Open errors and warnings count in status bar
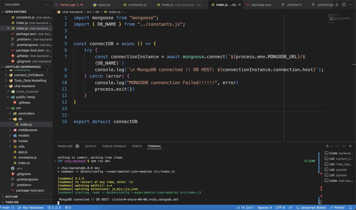Screen dimensions: 356x210 pyautogui.click(x=54, y=208)
